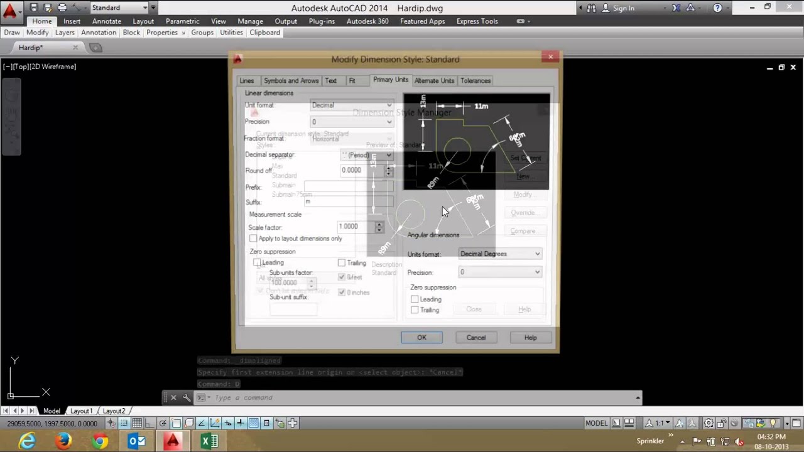Click the Save icon in Quick Access toolbar
The image size is (804, 452).
pos(34,8)
